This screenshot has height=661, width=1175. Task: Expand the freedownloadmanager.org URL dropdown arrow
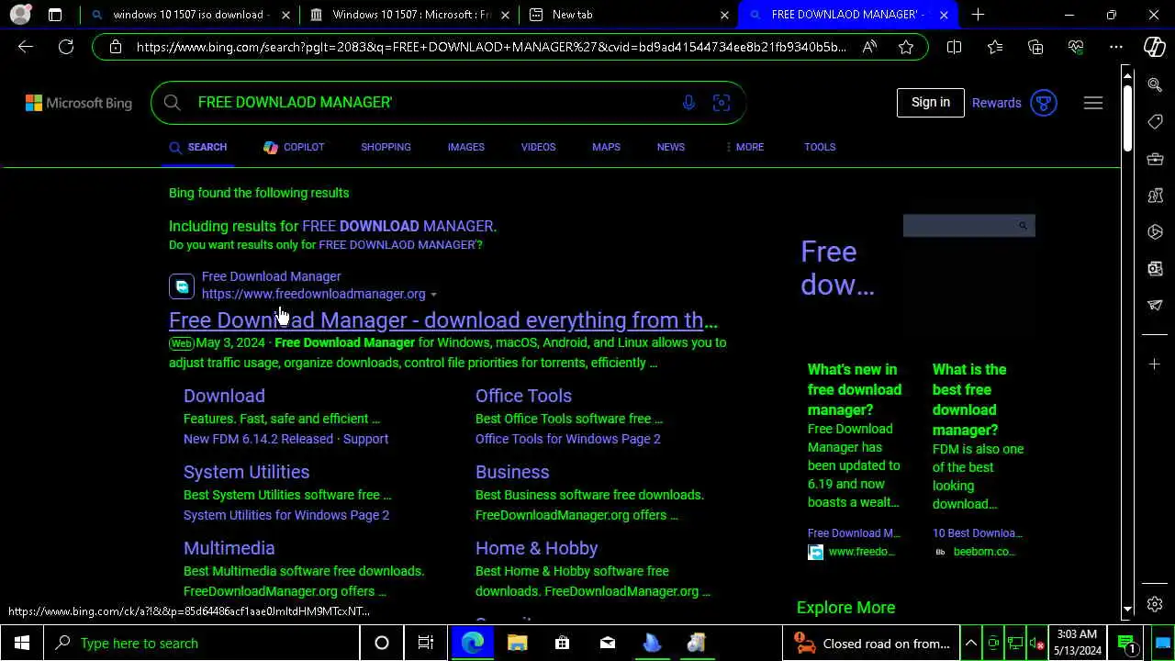(433, 295)
